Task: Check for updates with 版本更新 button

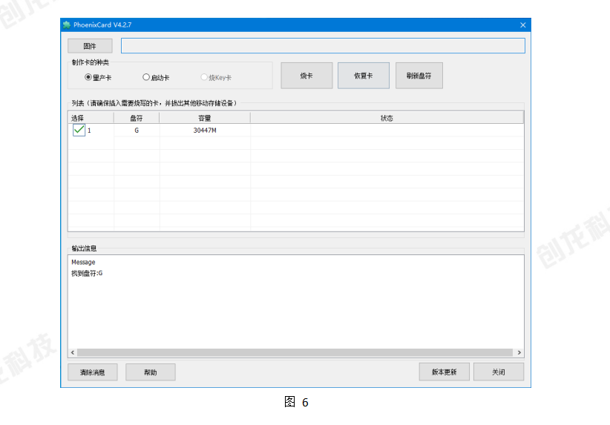Action: pos(445,372)
